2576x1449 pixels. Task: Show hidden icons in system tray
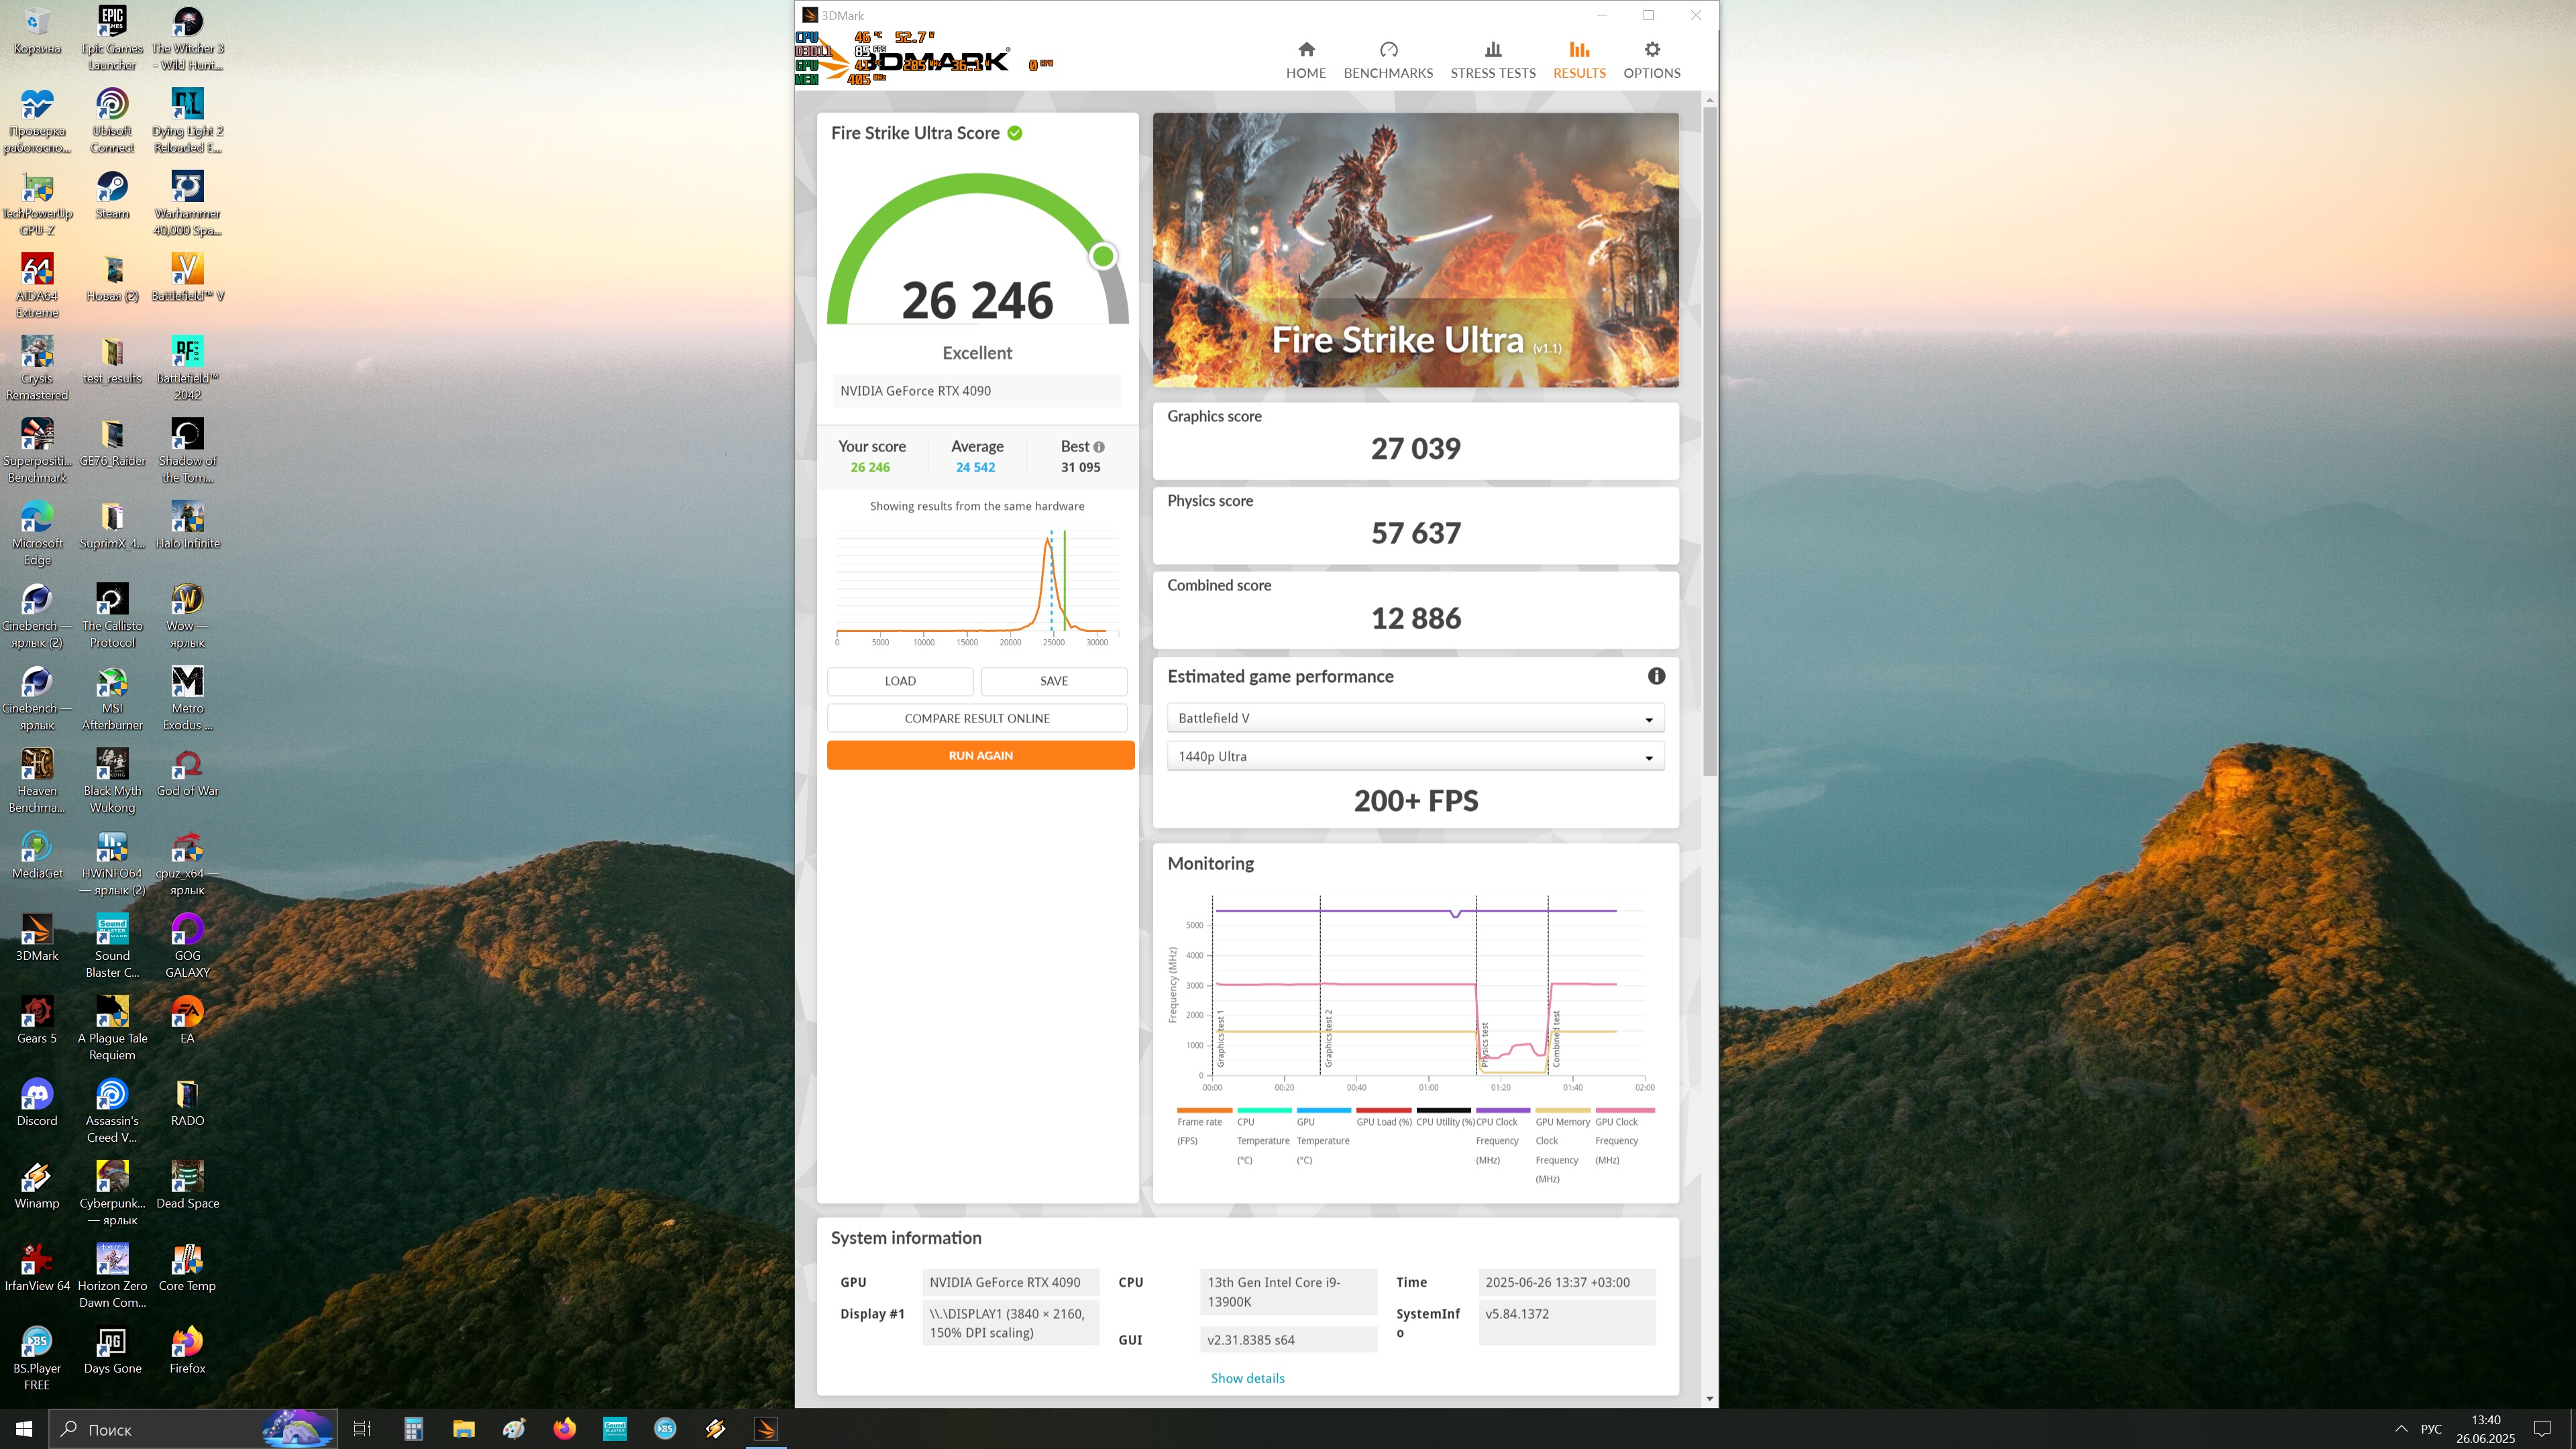coord(2401,1429)
